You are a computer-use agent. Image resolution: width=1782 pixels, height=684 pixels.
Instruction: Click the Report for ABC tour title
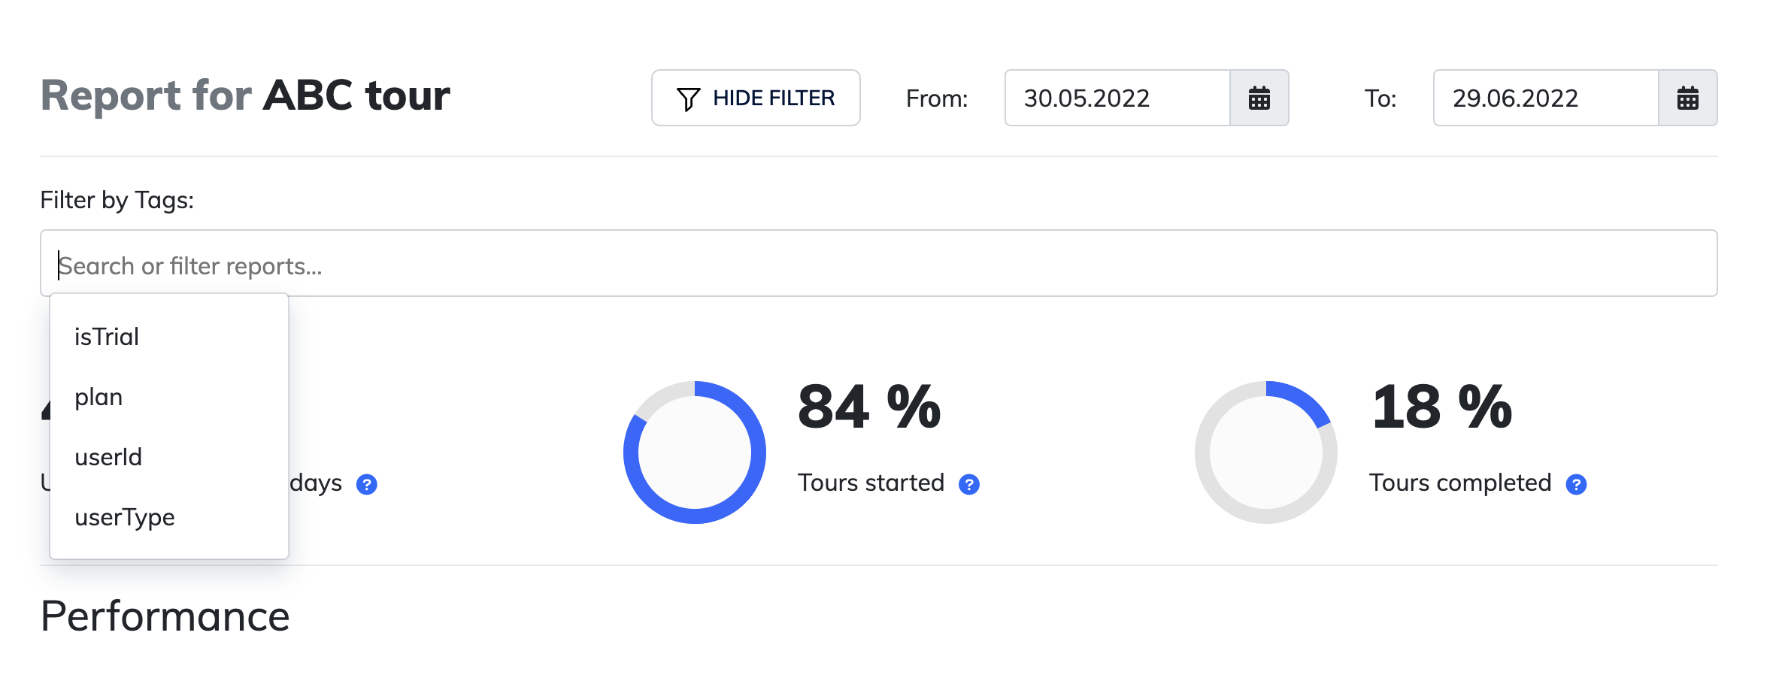click(245, 95)
